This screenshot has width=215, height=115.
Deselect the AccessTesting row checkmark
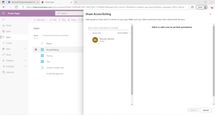point(36,50)
